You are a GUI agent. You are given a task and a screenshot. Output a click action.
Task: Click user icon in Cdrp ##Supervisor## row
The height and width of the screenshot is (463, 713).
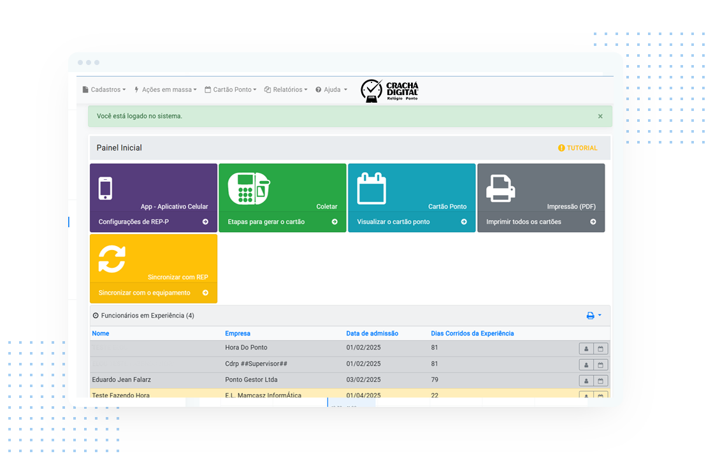click(586, 365)
